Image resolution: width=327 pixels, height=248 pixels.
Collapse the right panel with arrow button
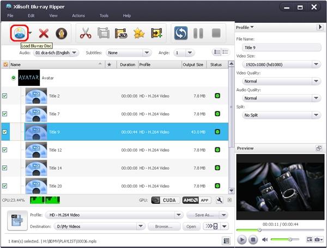(320, 27)
